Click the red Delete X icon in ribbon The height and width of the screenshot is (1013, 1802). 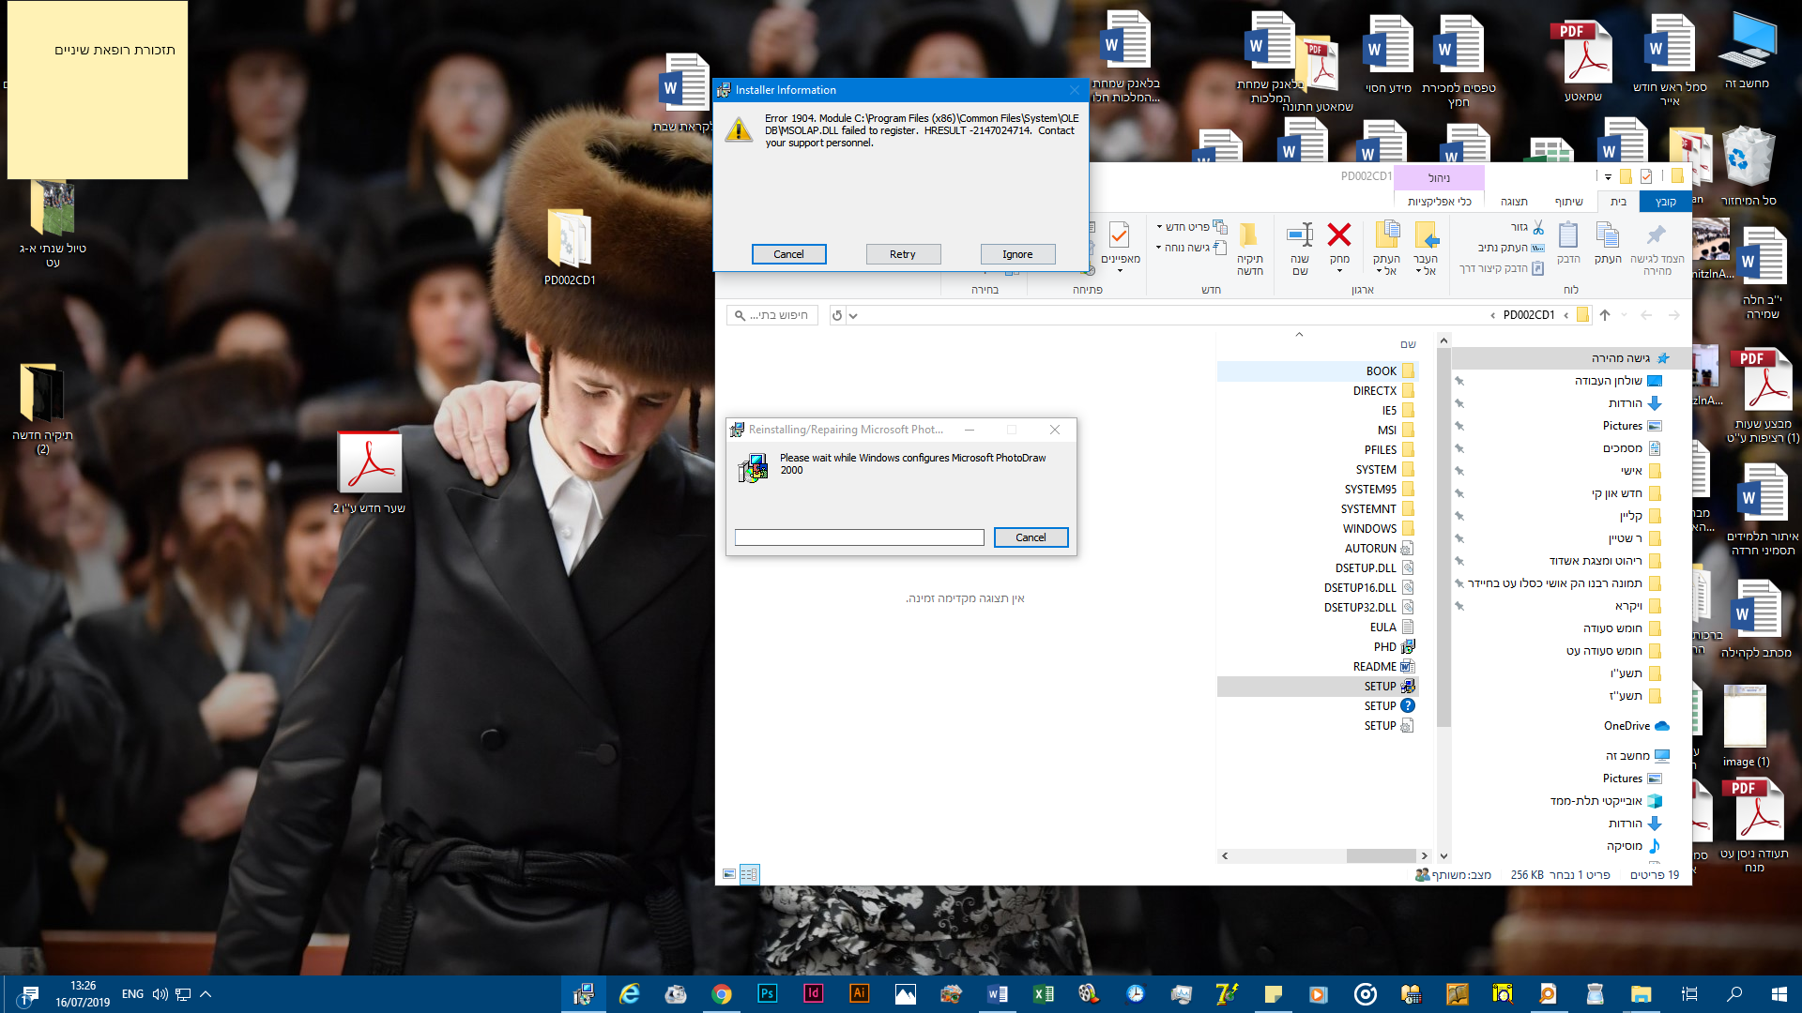pos(1339,234)
